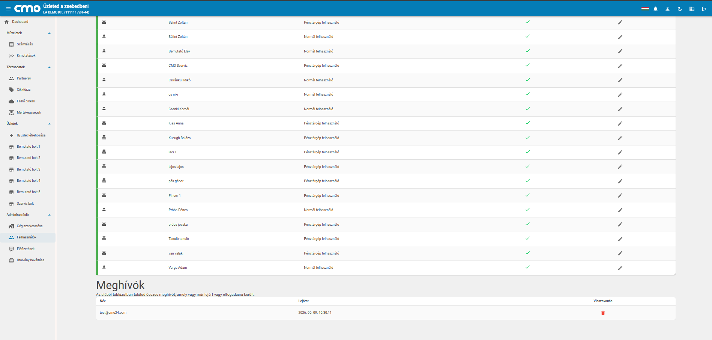
Task: Collapse the Adminisztráció sidebar section
Action: click(x=49, y=215)
